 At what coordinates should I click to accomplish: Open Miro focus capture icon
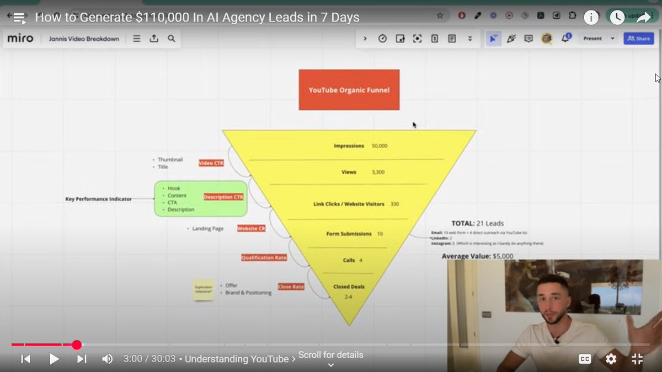[417, 39]
